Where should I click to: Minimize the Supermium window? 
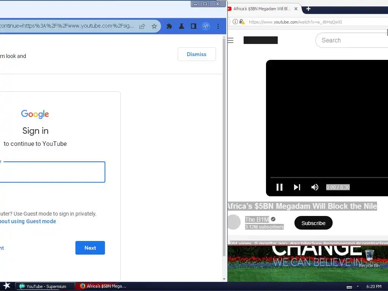(196, 4)
